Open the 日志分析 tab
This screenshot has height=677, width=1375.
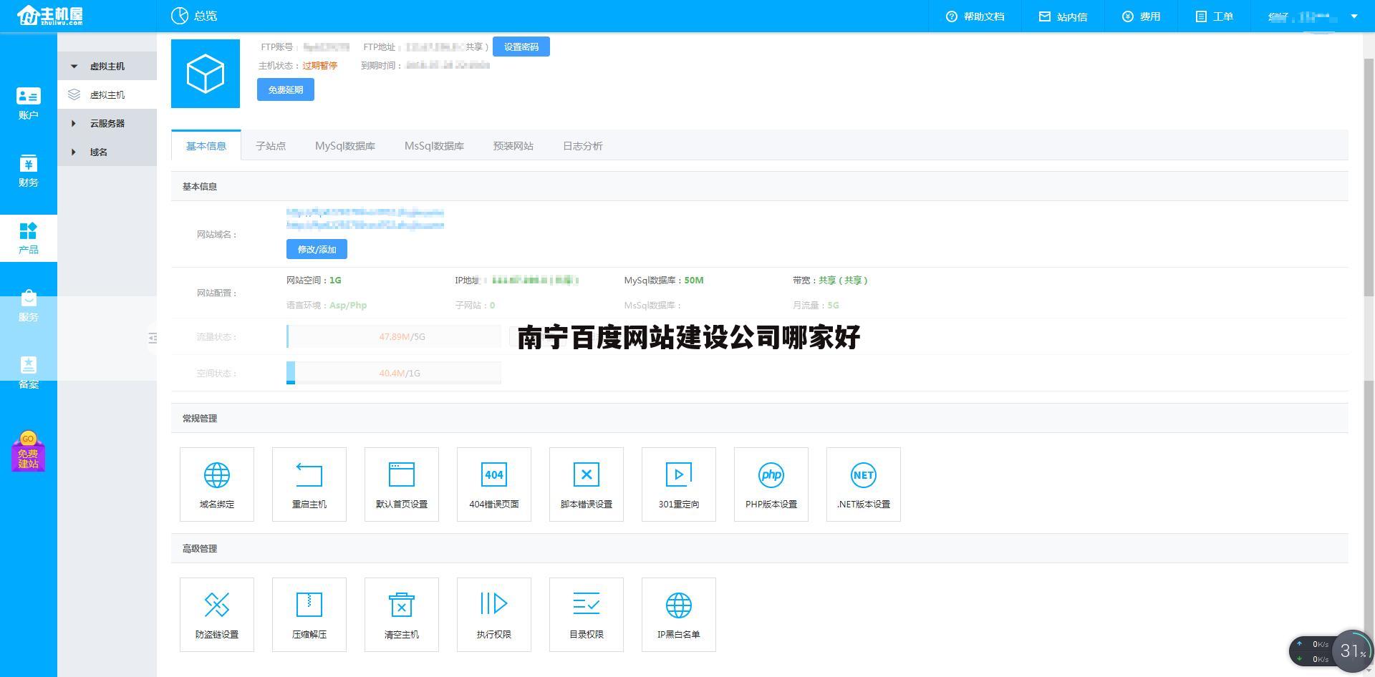click(x=582, y=146)
